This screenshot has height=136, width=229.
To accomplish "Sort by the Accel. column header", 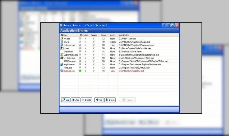I will (113, 35).
